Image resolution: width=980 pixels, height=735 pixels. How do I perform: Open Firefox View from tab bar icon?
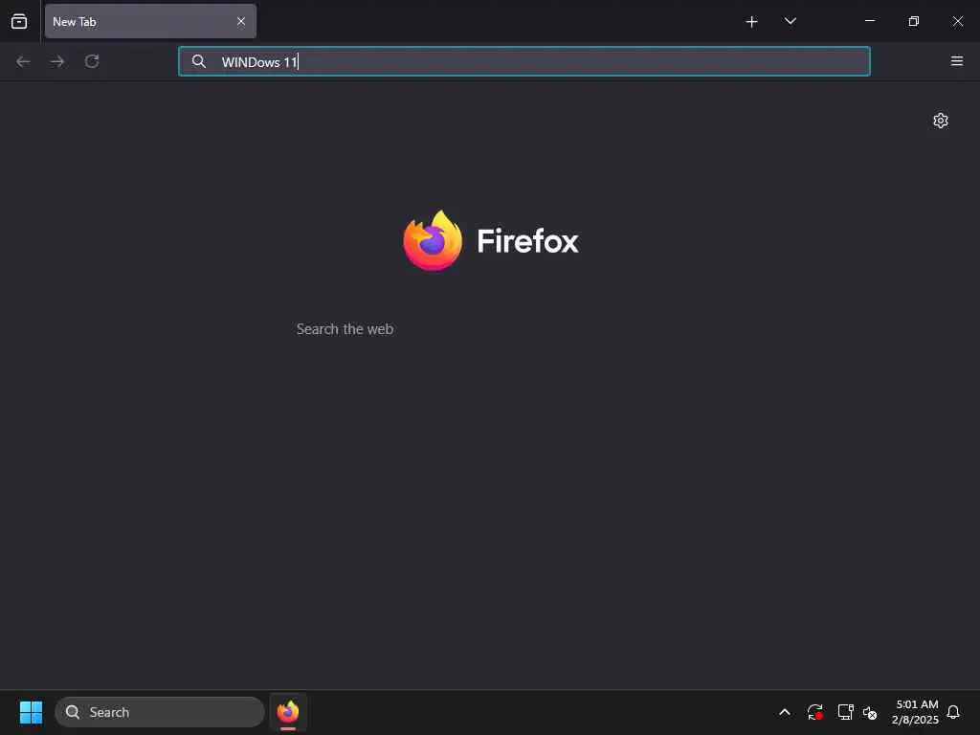(x=19, y=21)
